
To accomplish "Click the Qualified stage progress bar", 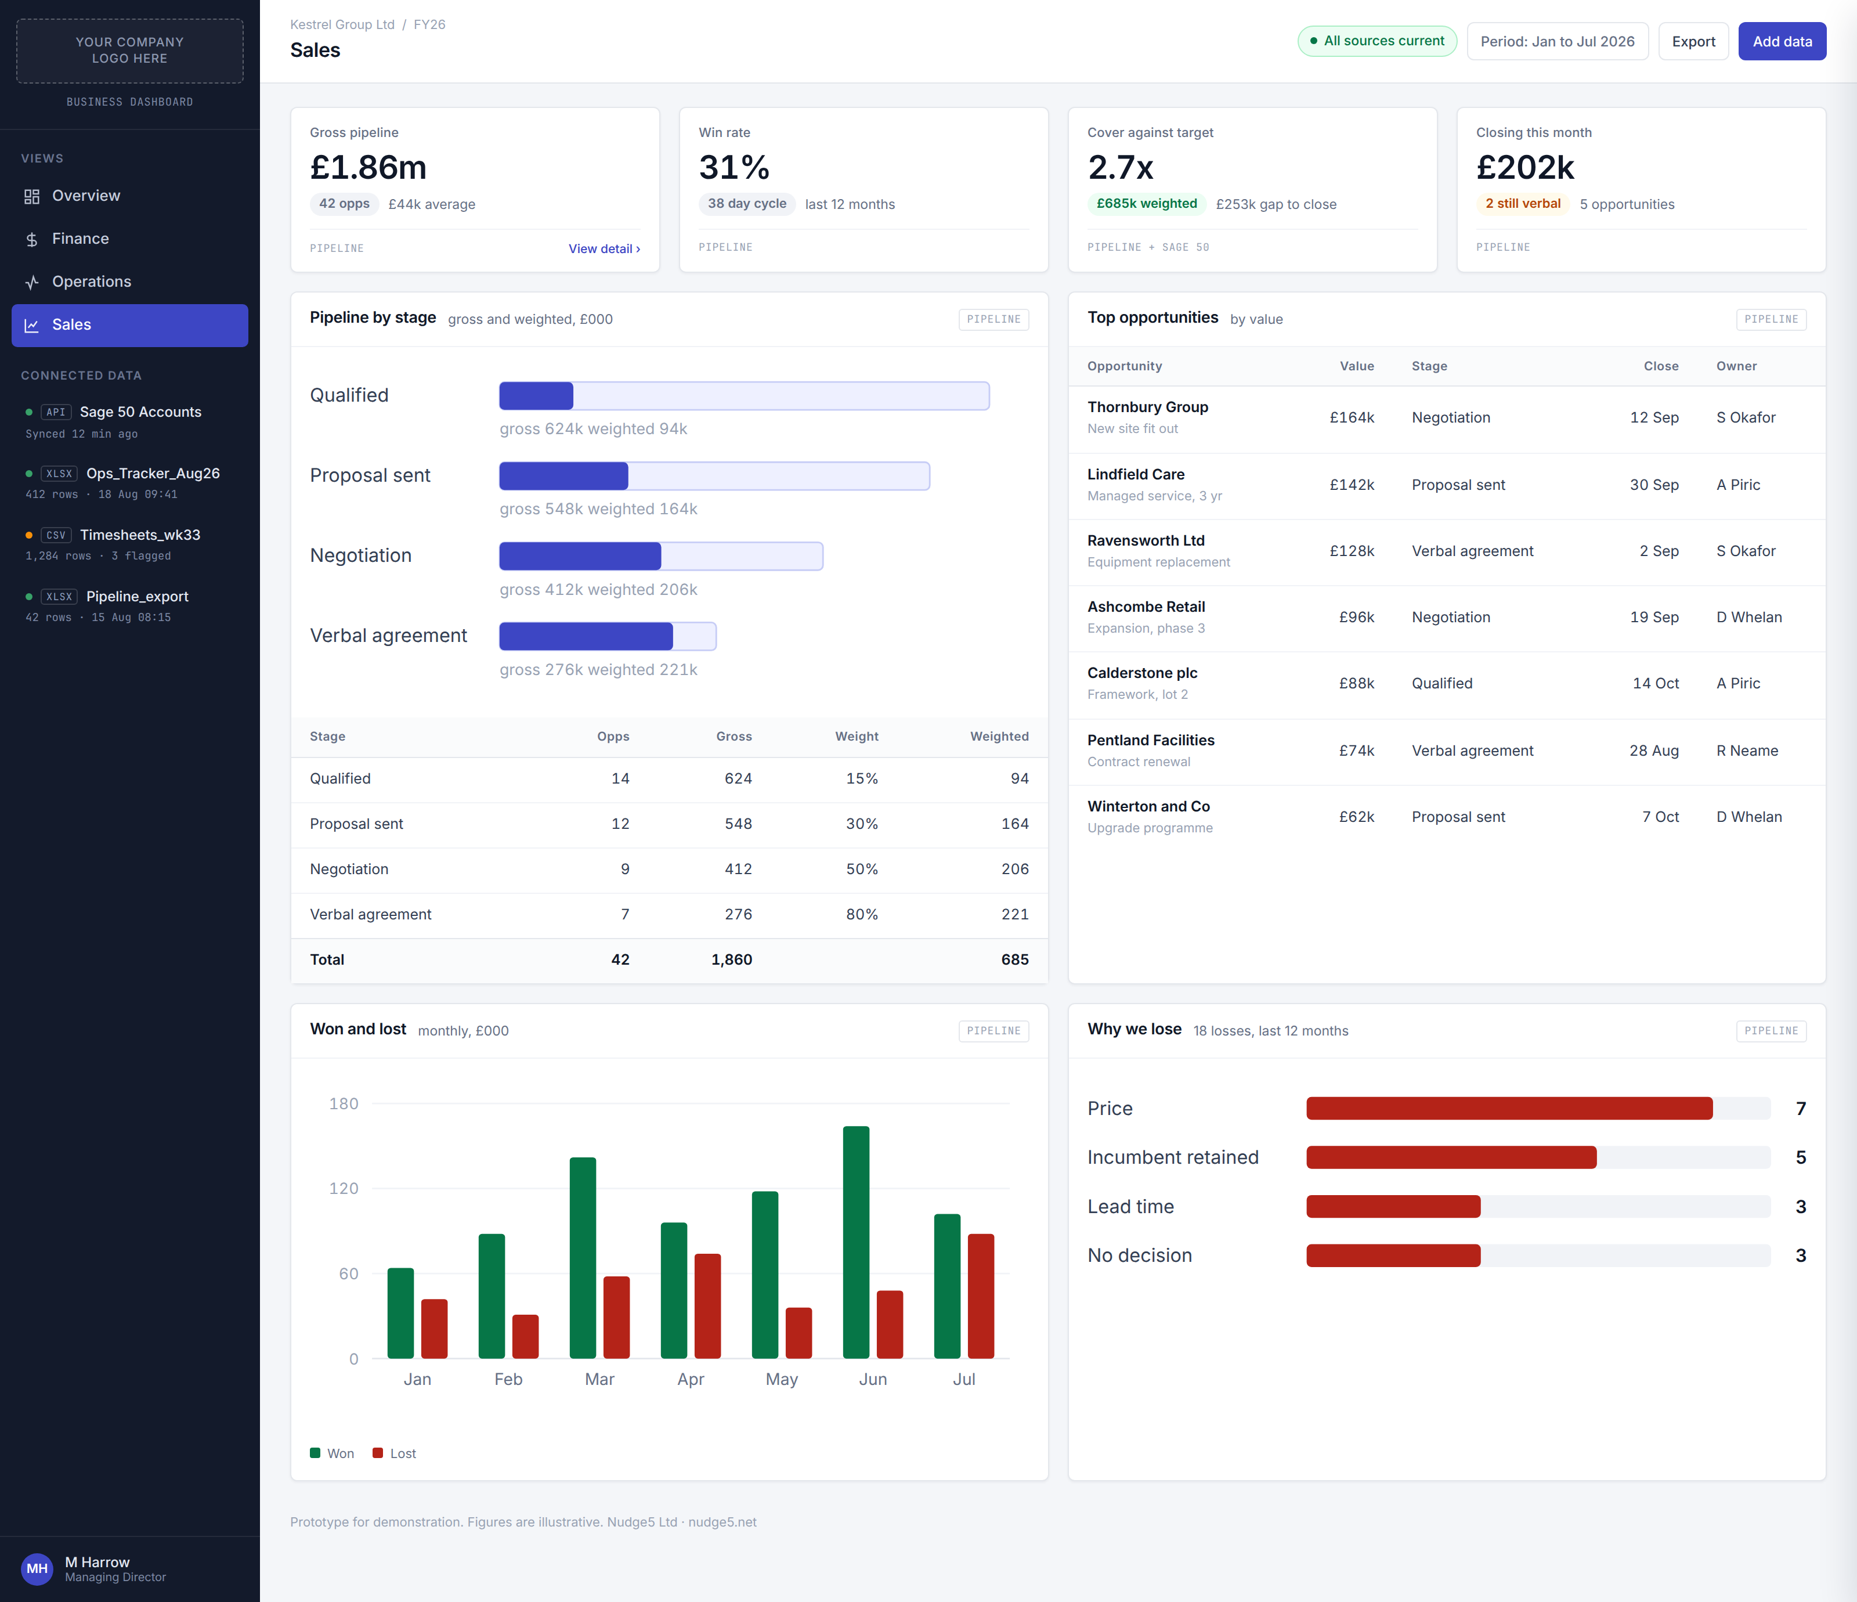I will click(x=744, y=396).
